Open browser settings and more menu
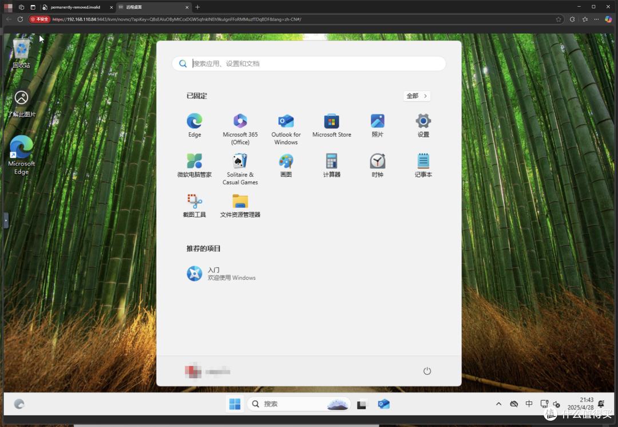618x427 pixels. 596,19
